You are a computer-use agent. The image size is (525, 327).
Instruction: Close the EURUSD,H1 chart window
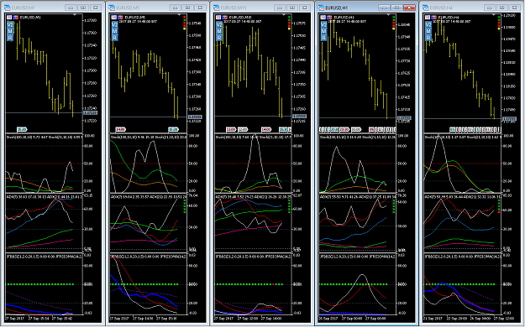pyautogui.click(x=409, y=8)
